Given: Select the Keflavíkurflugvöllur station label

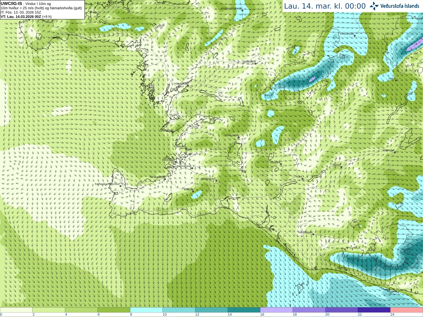Looking at the screenshot, I should pyautogui.click(x=107, y=184).
